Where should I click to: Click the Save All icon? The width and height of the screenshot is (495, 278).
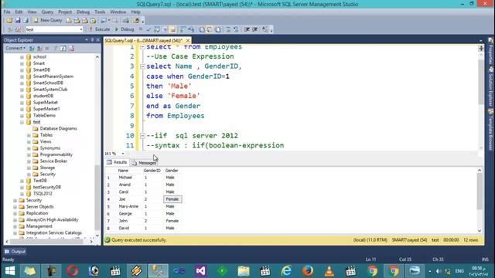[26, 21]
